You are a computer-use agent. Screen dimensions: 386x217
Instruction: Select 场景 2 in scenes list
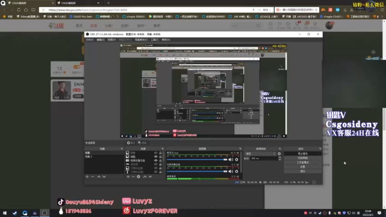(104, 156)
